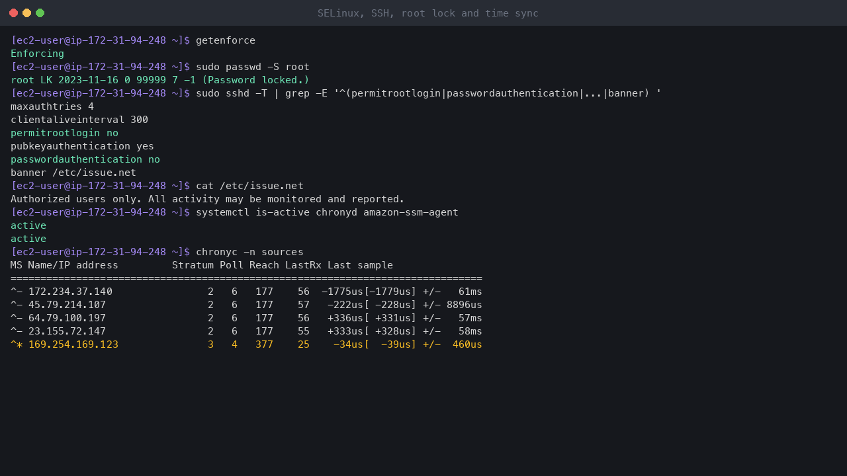Click the selected source 169.254.169.123

tap(73, 344)
